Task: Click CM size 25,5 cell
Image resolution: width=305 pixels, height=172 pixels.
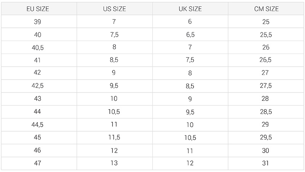Action: [266, 35]
